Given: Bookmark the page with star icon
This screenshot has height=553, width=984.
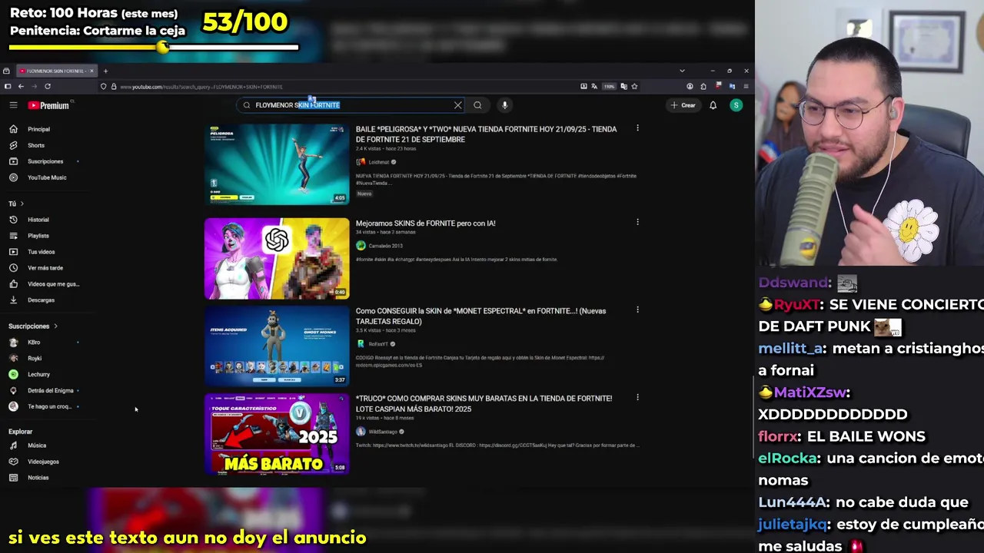Looking at the screenshot, I should 634,86.
